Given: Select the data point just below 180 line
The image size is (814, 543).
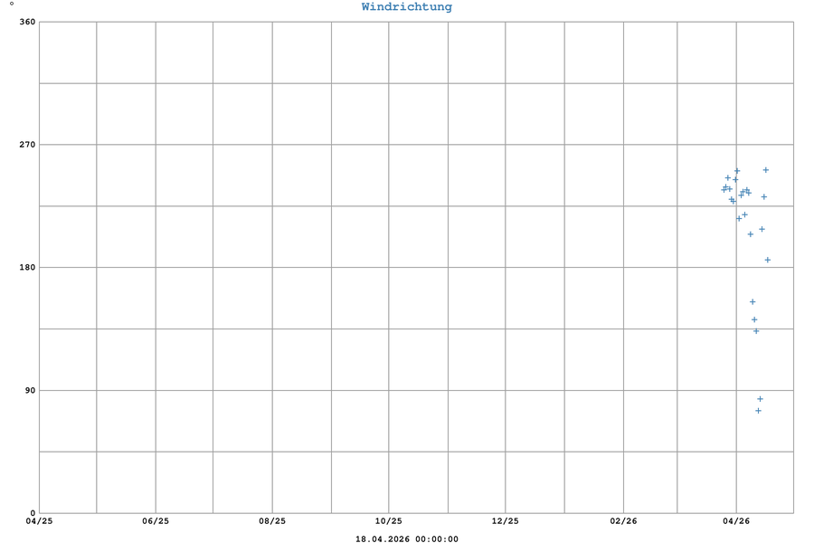Looking at the screenshot, I should (x=752, y=302).
